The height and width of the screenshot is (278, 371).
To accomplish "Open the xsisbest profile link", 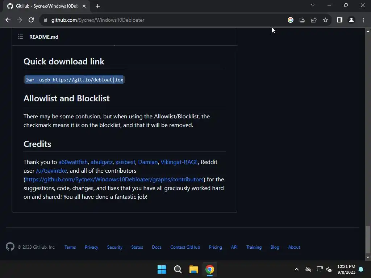I will click(125, 162).
